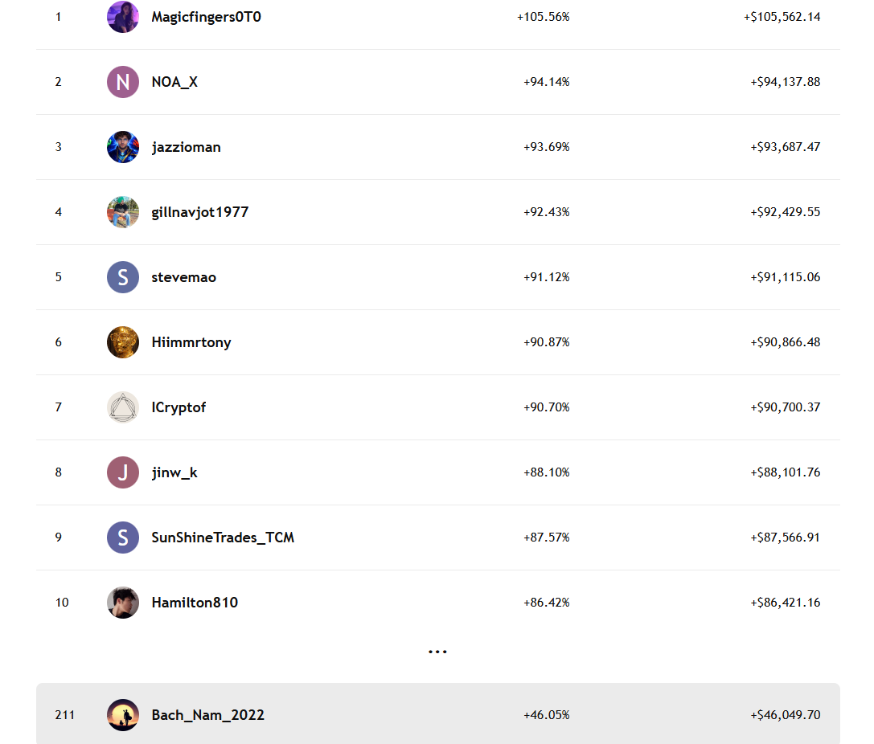Expand hidden ranks with the ellipsis
Screen dimensions: 874x744
(437, 652)
